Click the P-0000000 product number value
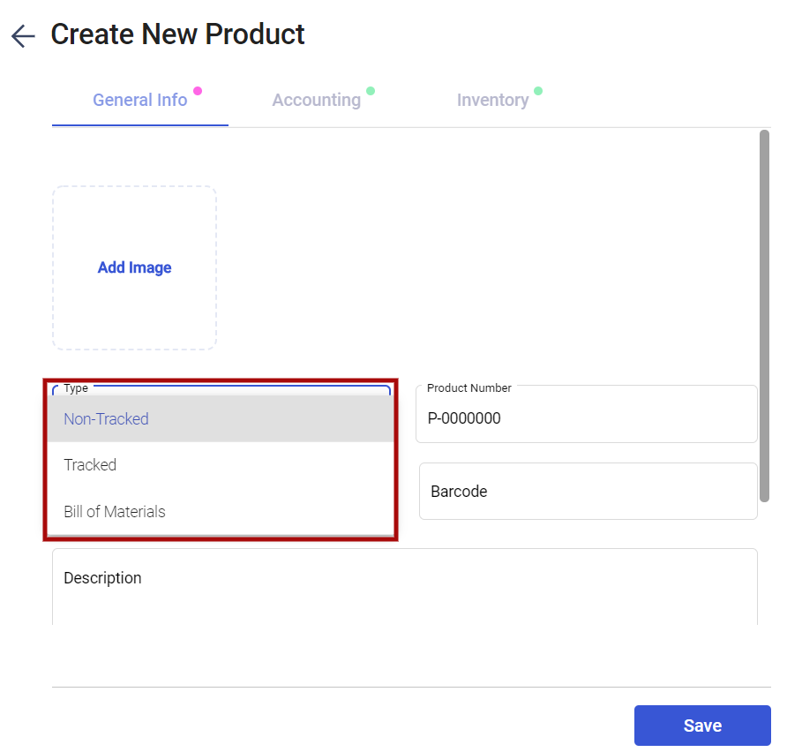This screenshot has width=802, height=752. point(464,418)
